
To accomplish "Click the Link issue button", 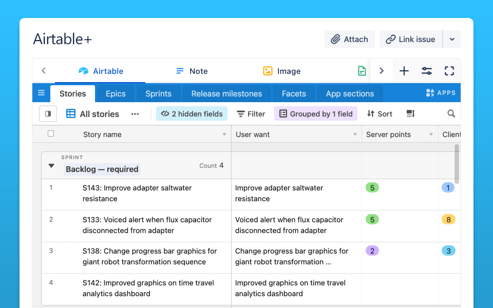I will (411, 40).
